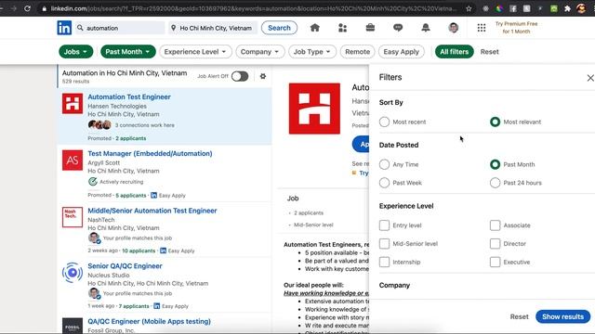
Task: Click the location pin icon in the search bar
Action: (x=174, y=28)
